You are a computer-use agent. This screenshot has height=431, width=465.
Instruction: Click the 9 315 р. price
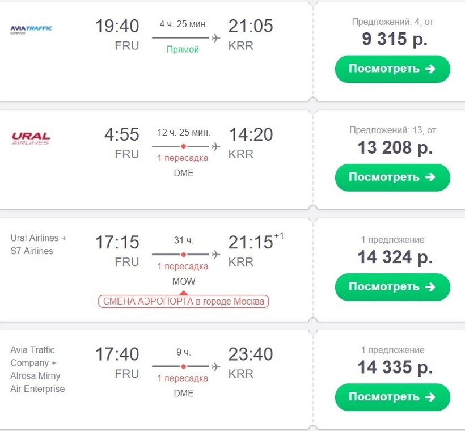click(395, 39)
